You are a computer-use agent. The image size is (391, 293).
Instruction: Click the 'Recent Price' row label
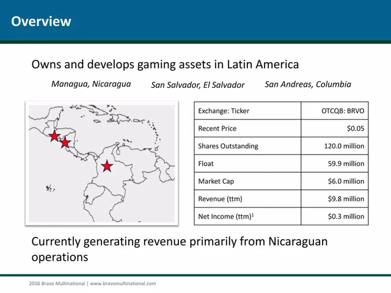pos(217,129)
